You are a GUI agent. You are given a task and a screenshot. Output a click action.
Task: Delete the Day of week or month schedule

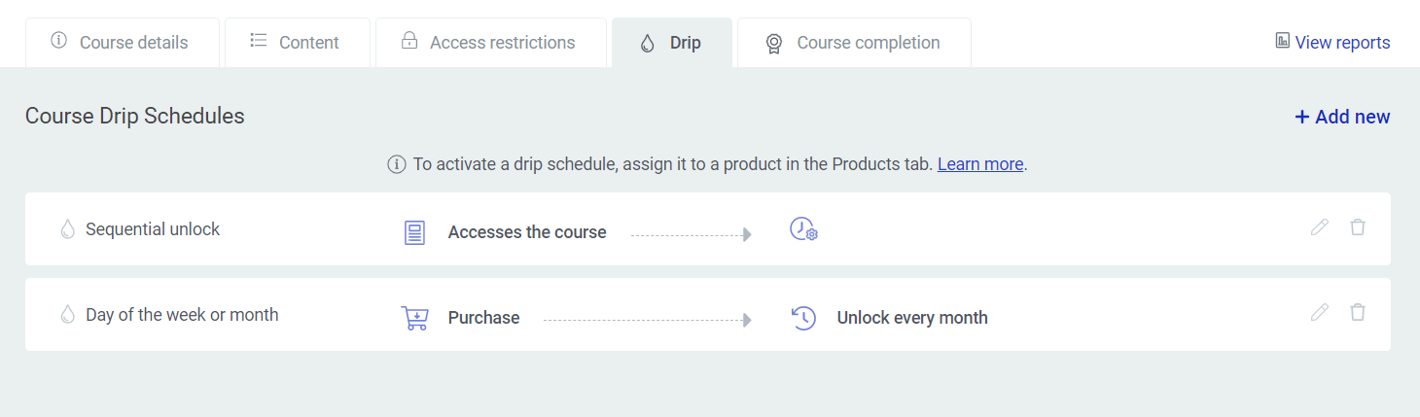tap(1358, 313)
